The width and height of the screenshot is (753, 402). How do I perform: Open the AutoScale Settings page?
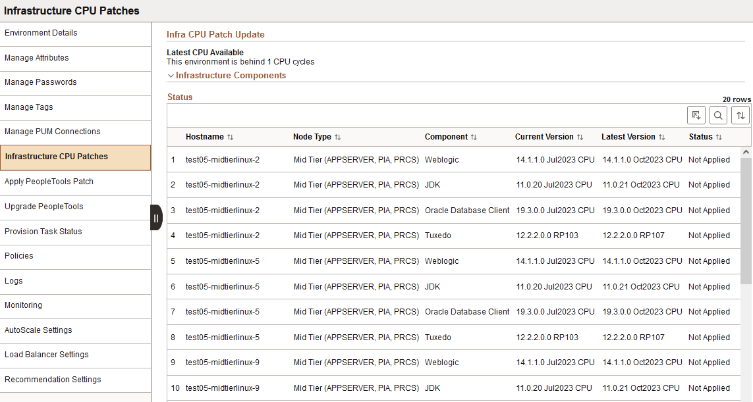click(38, 331)
